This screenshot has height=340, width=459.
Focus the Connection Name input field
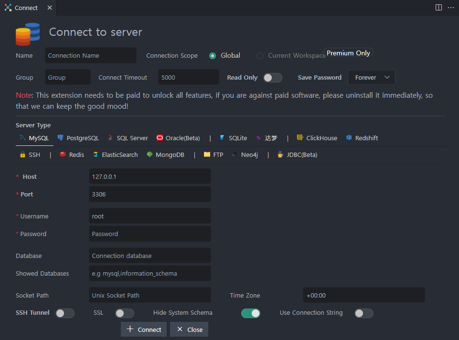pos(90,55)
